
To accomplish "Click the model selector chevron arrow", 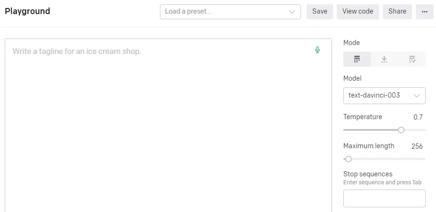I will pyautogui.click(x=417, y=96).
